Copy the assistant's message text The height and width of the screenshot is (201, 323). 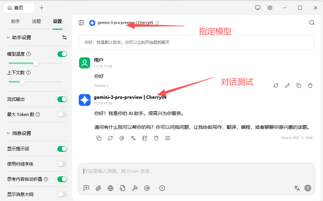click(x=98, y=138)
